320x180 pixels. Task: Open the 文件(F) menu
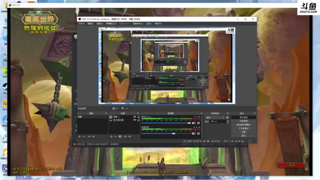[x=81, y=24]
